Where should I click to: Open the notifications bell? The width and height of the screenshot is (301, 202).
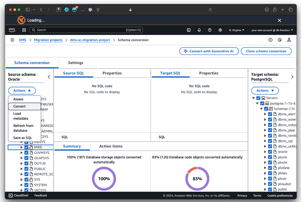pyautogui.click(x=199, y=30)
